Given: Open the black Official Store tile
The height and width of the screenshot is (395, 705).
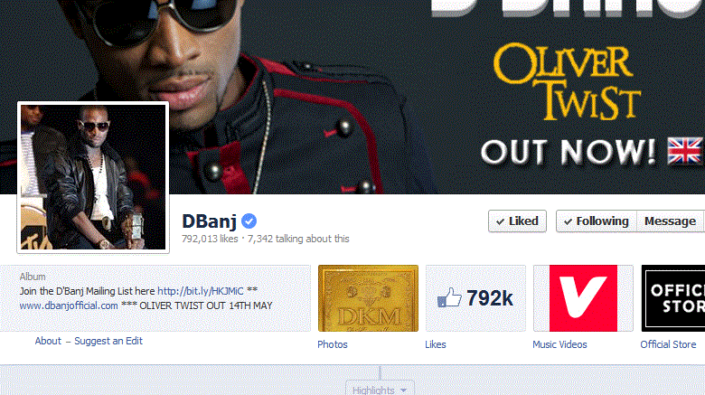Looking at the screenshot, I should (673, 298).
